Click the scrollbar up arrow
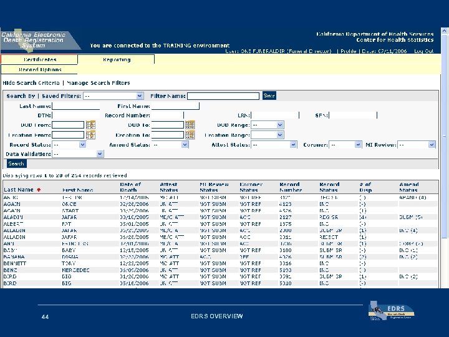The image size is (449, 337). click(x=444, y=31)
